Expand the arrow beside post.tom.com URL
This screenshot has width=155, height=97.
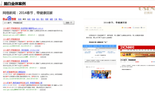click(33, 46)
